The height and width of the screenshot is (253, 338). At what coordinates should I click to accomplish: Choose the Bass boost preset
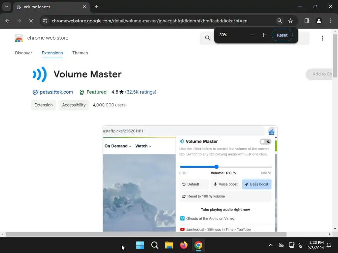tap(257, 184)
